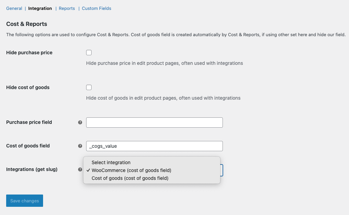349x215 pixels.
Task: Switch to the Reports tab
Action: [67, 9]
